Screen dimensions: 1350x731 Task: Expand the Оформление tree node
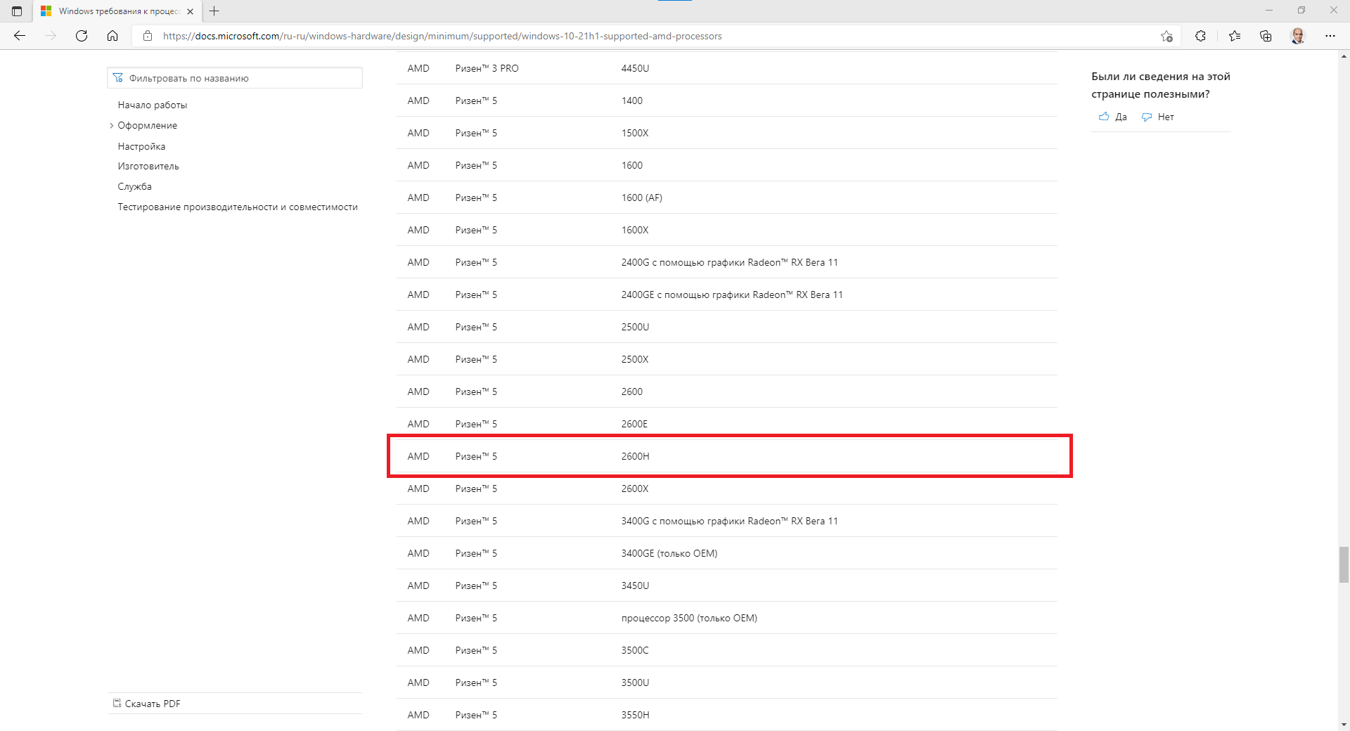click(x=111, y=126)
